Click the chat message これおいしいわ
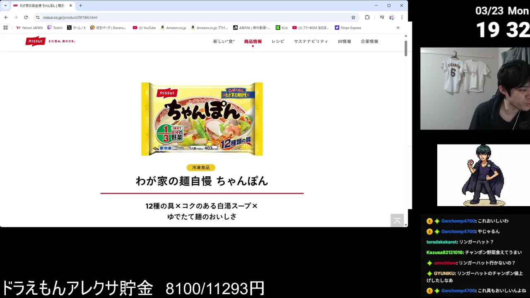 pyautogui.click(x=493, y=221)
